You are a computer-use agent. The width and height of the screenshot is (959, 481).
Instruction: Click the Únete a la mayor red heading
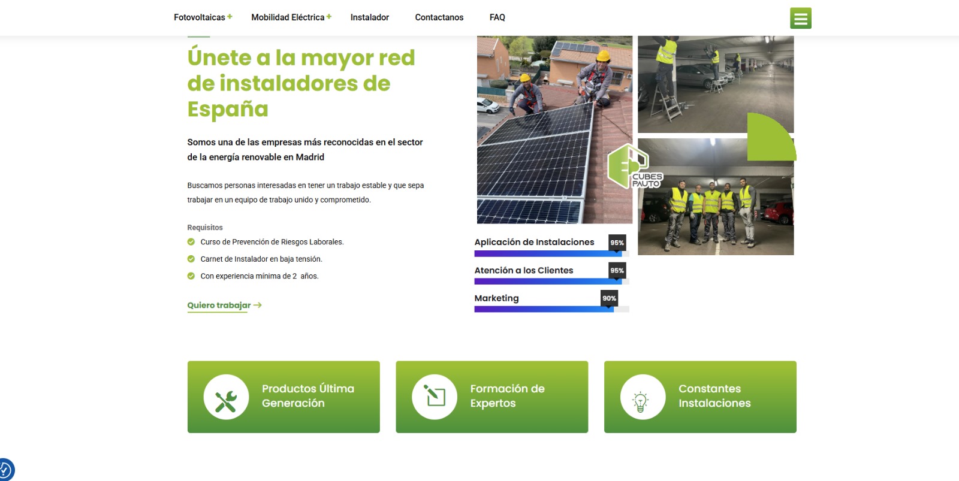(x=301, y=83)
